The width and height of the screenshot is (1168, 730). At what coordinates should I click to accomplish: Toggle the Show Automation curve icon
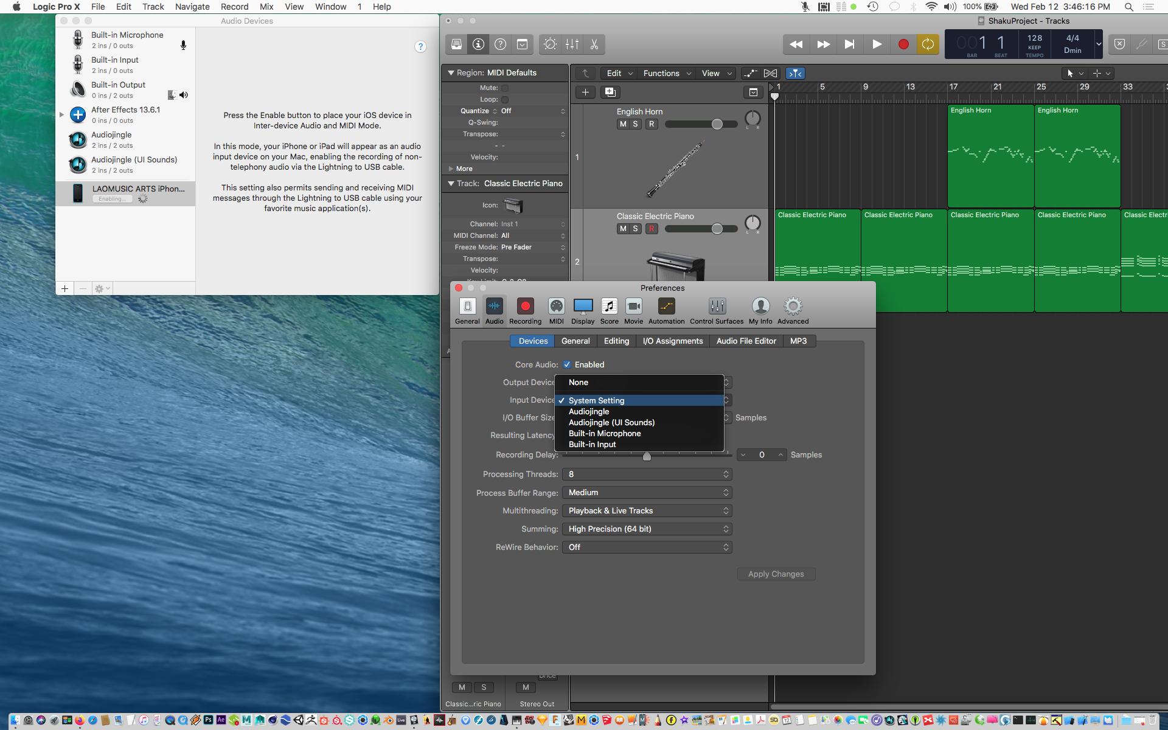750,73
